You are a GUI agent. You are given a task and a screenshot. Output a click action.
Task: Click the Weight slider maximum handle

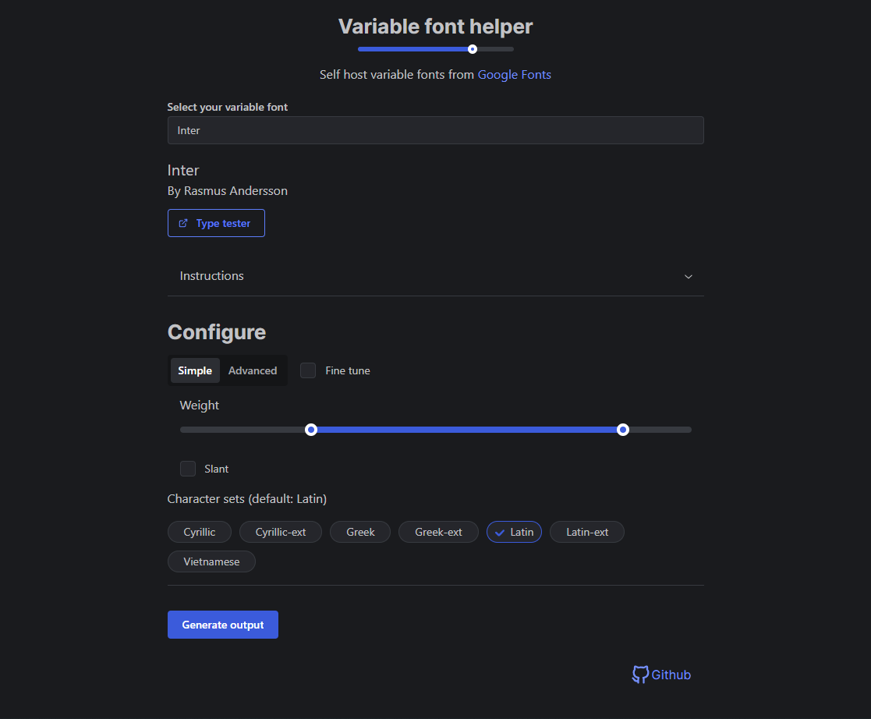click(623, 430)
